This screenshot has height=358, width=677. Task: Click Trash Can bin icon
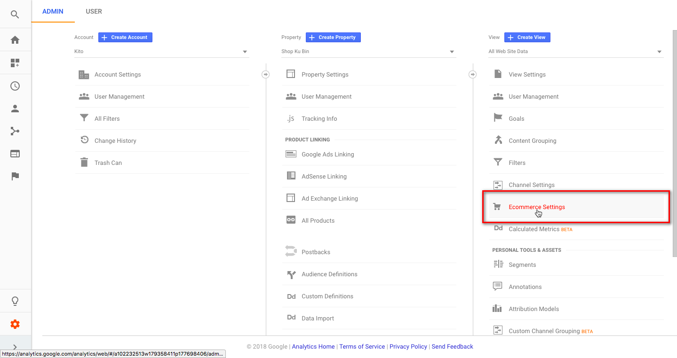pyautogui.click(x=84, y=163)
